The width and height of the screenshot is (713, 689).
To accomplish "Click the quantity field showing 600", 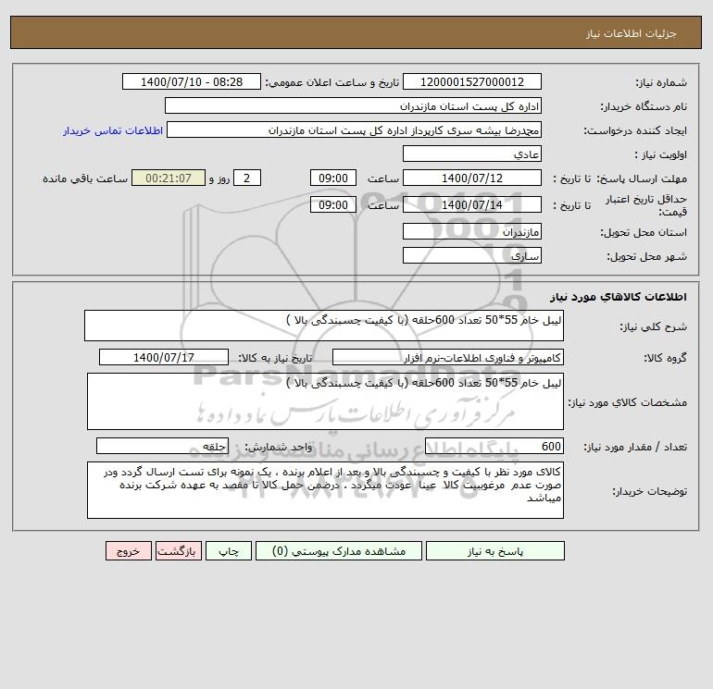I will (x=494, y=446).
